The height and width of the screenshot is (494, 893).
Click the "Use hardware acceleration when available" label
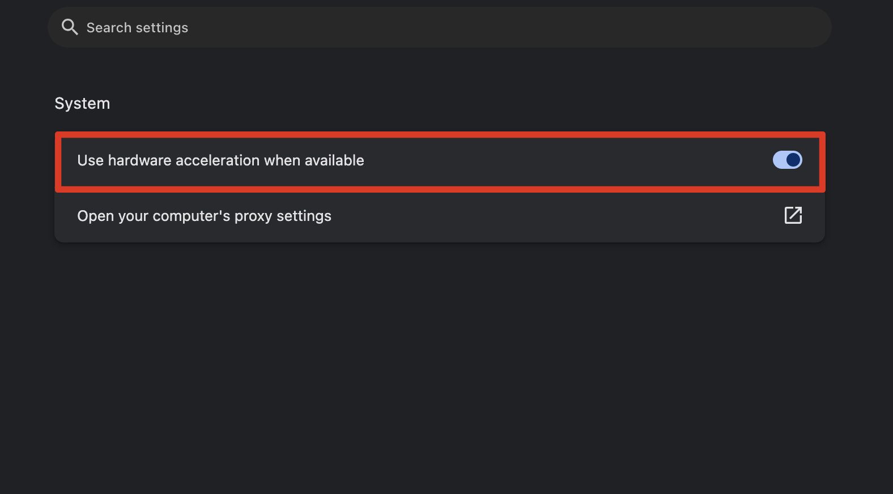(220, 160)
